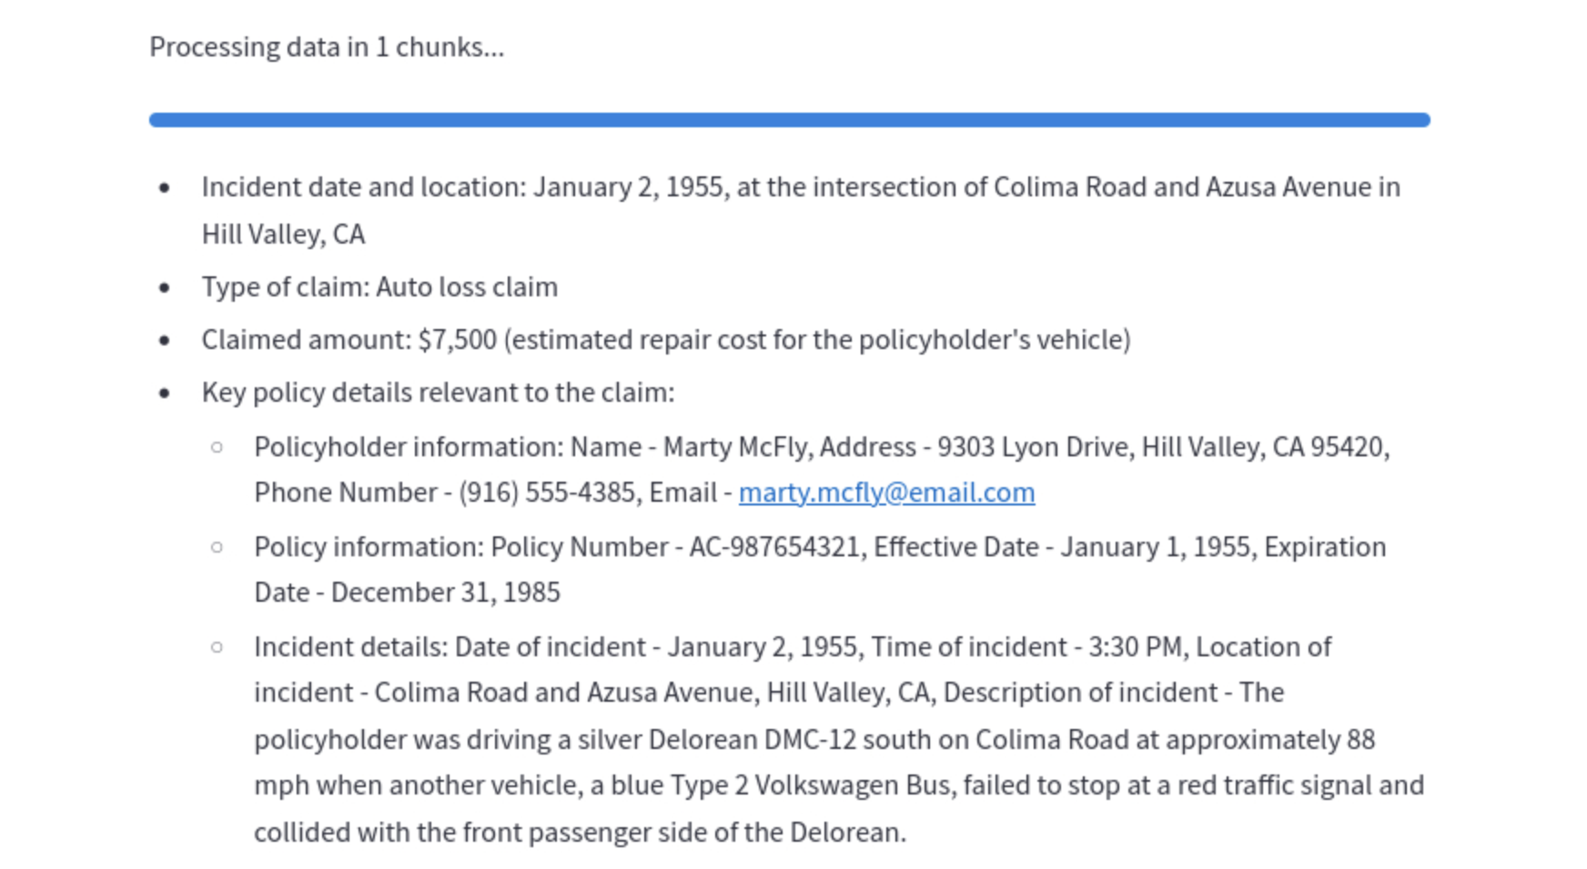Select the "Type of claim: Auto loss claim" line
1587x869 pixels.
(x=379, y=287)
